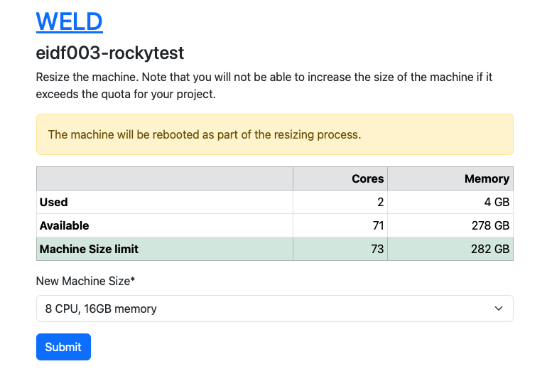This screenshot has width=552, height=386.
Task: Click the Used cores value 2
Action: click(380, 202)
